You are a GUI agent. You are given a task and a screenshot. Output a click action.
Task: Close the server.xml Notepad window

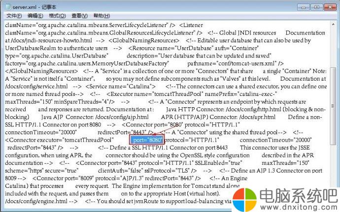[x=330, y=7]
